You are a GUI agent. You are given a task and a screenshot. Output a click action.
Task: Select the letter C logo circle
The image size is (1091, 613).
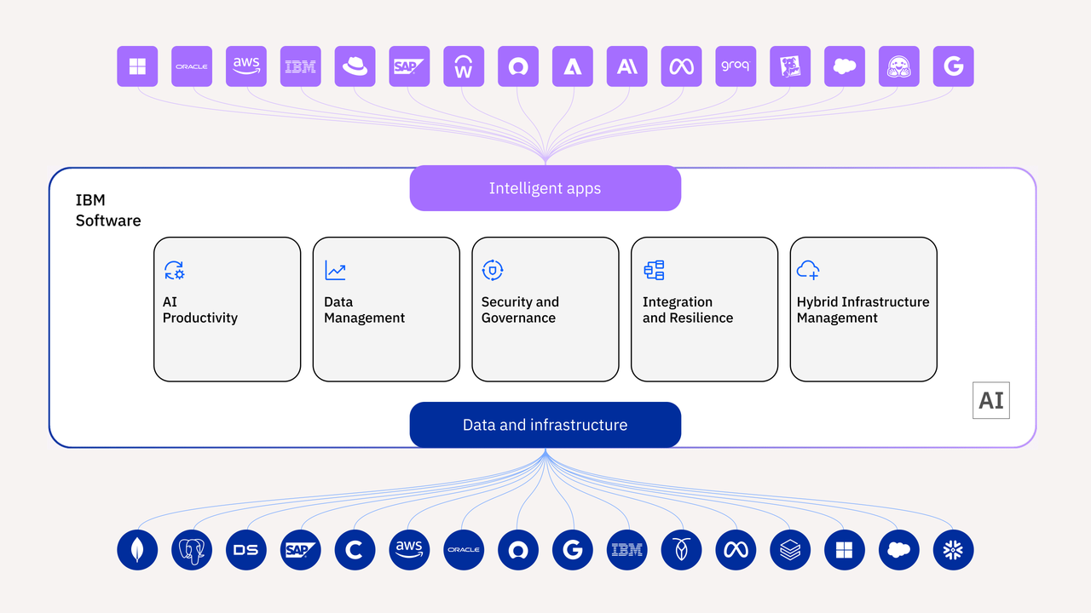(x=355, y=550)
